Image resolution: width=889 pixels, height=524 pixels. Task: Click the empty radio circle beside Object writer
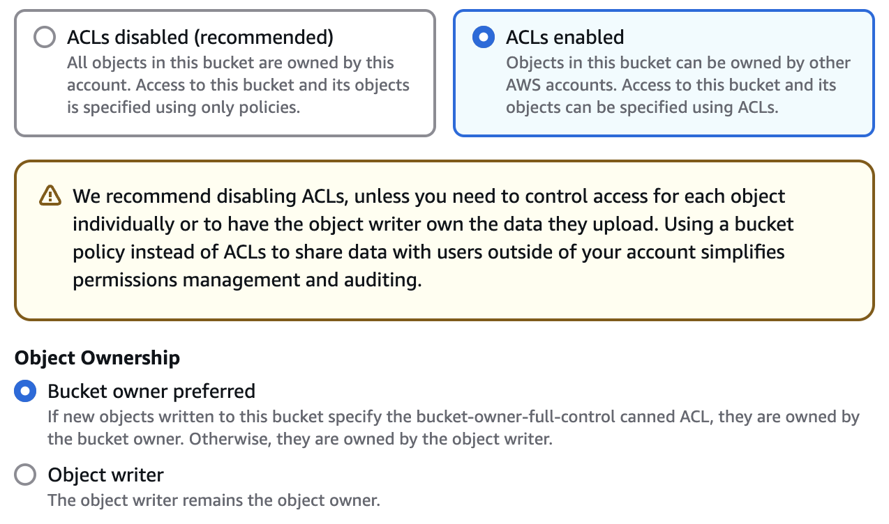pyautogui.click(x=24, y=475)
